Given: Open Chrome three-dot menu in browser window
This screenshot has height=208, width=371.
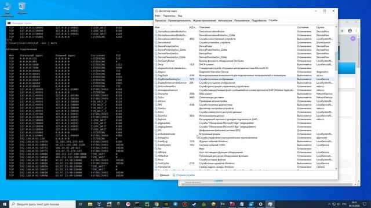Looking at the screenshot, I should click(356, 31).
